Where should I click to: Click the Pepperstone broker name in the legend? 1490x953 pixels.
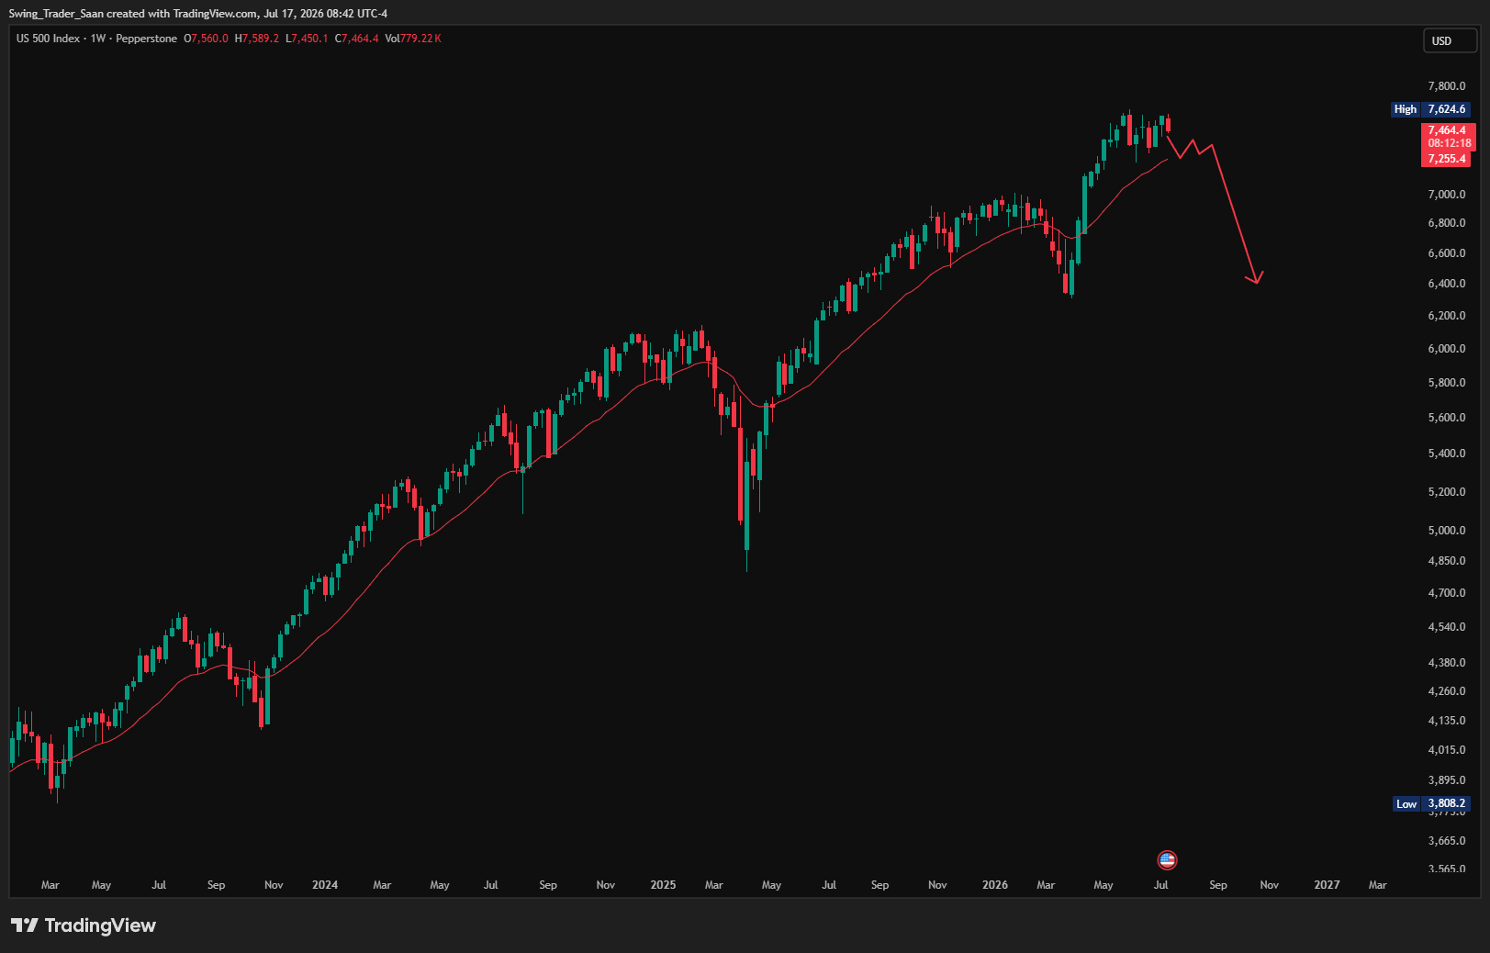coord(146,39)
